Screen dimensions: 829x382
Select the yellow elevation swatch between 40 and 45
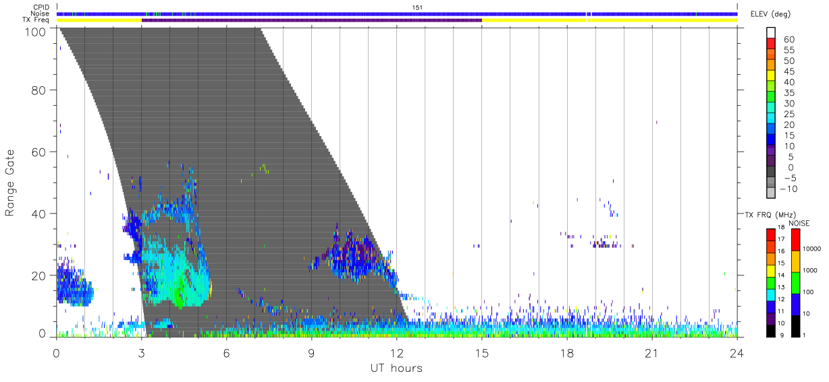tap(771, 77)
